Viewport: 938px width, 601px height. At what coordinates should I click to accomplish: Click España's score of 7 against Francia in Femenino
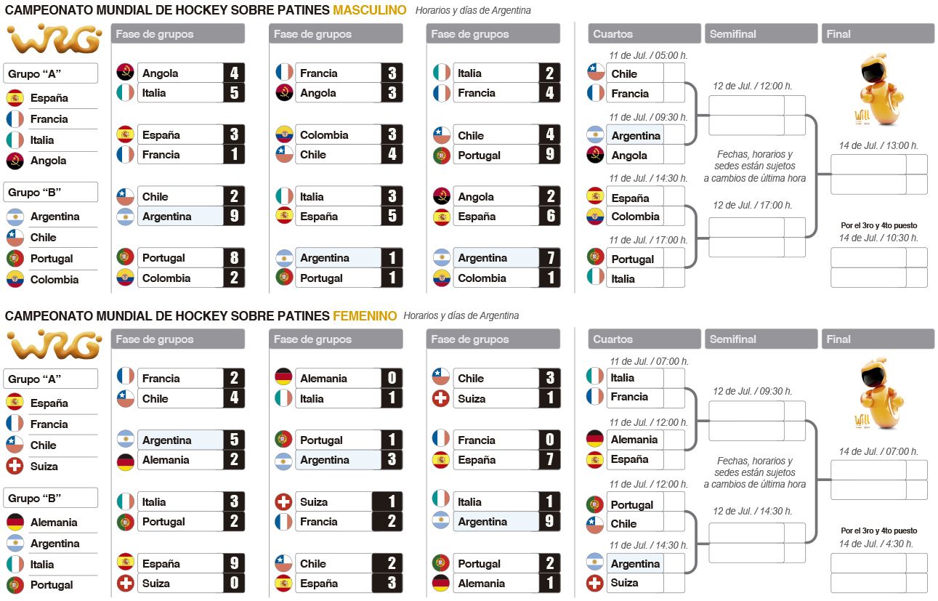[549, 460]
